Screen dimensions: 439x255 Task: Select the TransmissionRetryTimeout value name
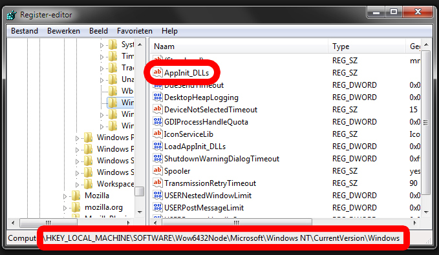click(210, 183)
